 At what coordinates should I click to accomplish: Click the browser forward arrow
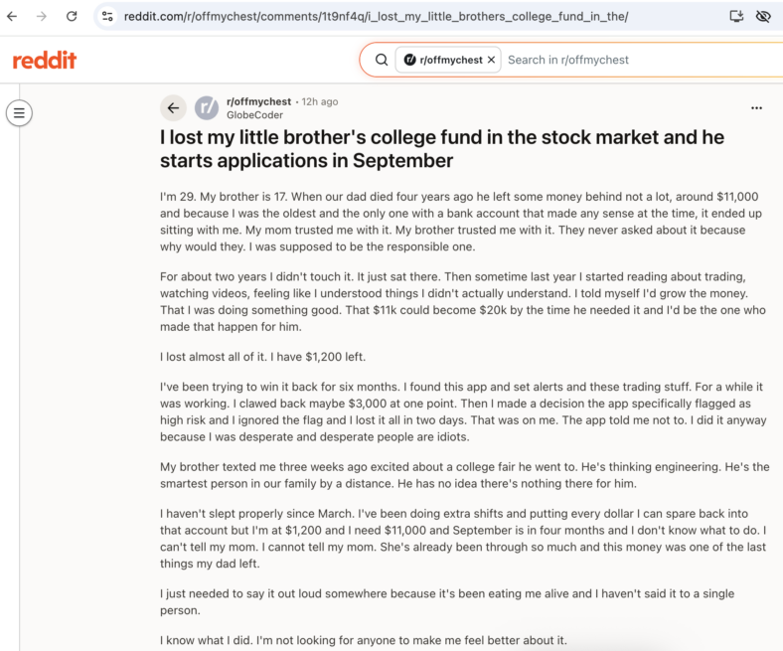pyautogui.click(x=42, y=17)
